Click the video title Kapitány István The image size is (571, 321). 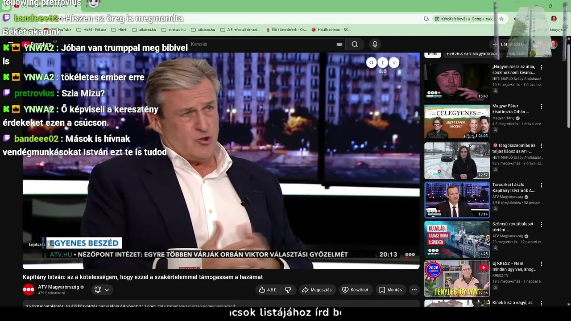tap(143, 277)
